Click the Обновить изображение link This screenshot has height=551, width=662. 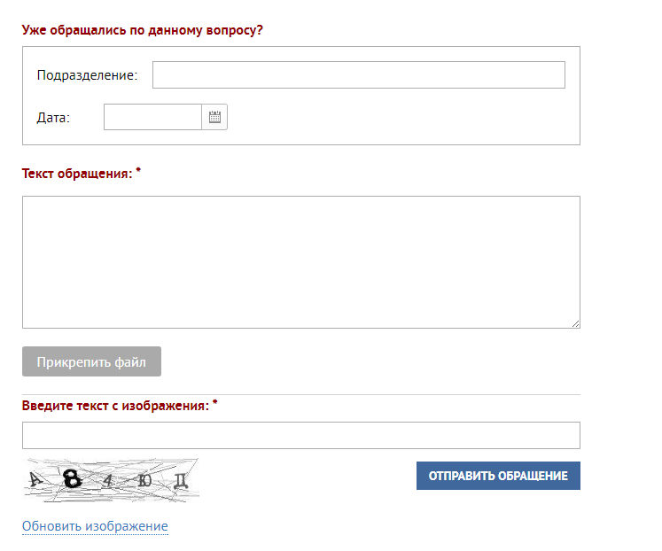[x=95, y=526]
